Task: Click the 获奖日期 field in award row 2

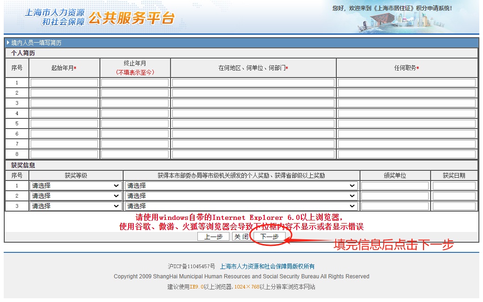Action: click(x=454, y=196)
